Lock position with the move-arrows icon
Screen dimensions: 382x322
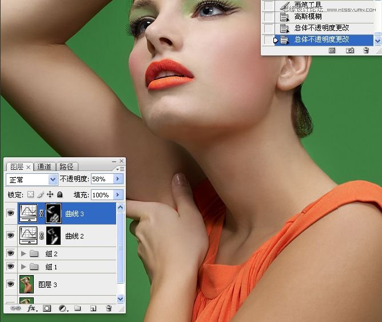[x=50, y=194]
